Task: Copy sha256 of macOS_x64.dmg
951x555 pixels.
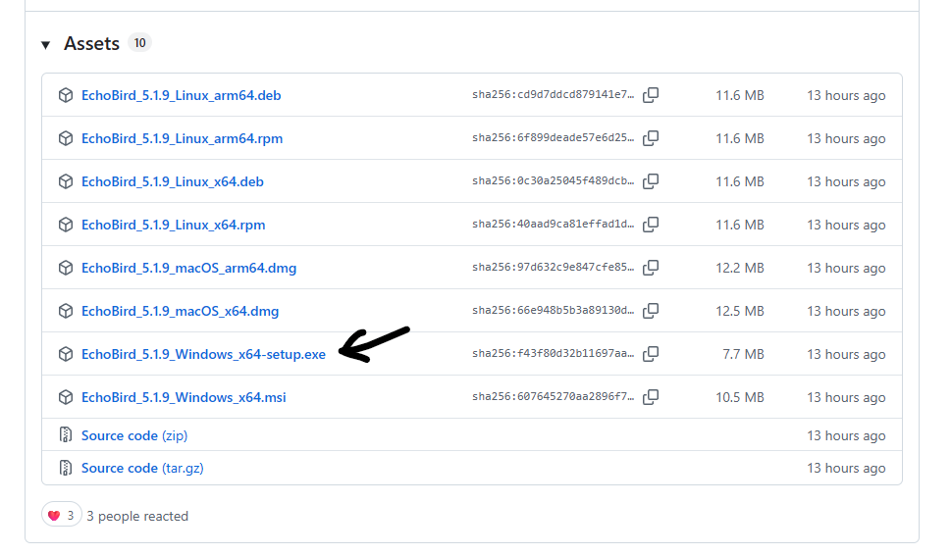Action: (651, 311)
